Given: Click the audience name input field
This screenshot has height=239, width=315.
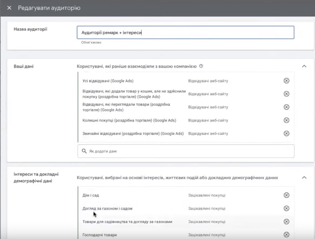Looking at the screenshot, I should click(x=185, y=33).
